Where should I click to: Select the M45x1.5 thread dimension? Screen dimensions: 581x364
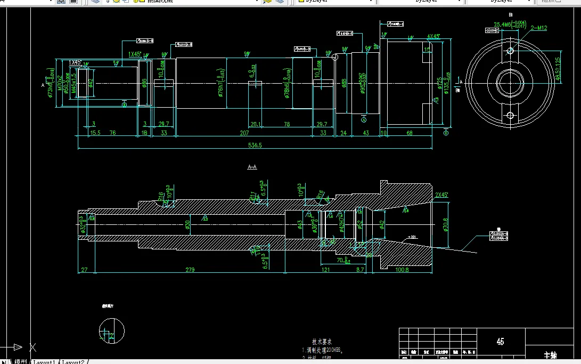[x=73, y=83]
